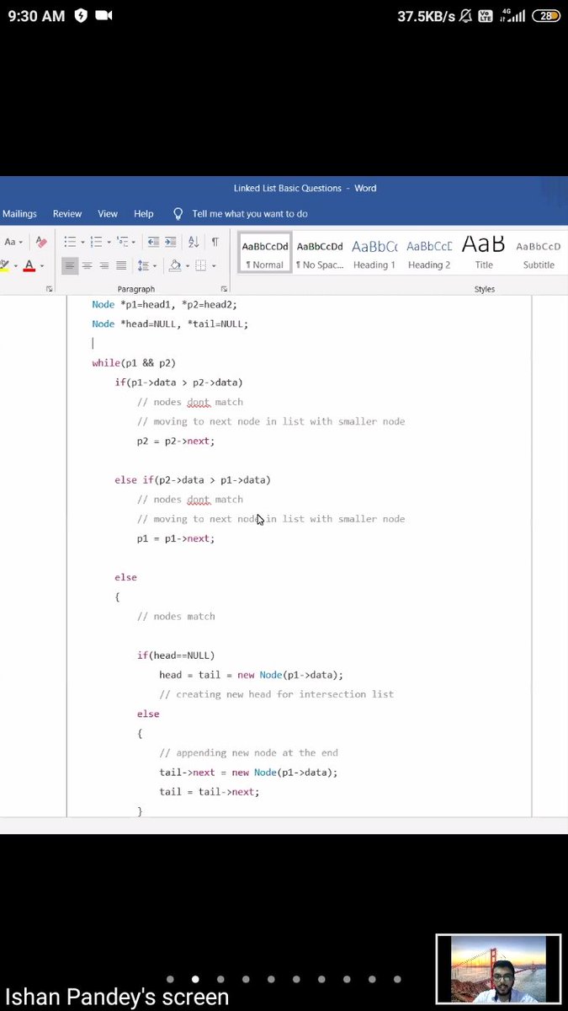Click Tell me what you want to do
568x1011 pixels.
[250, 214]
